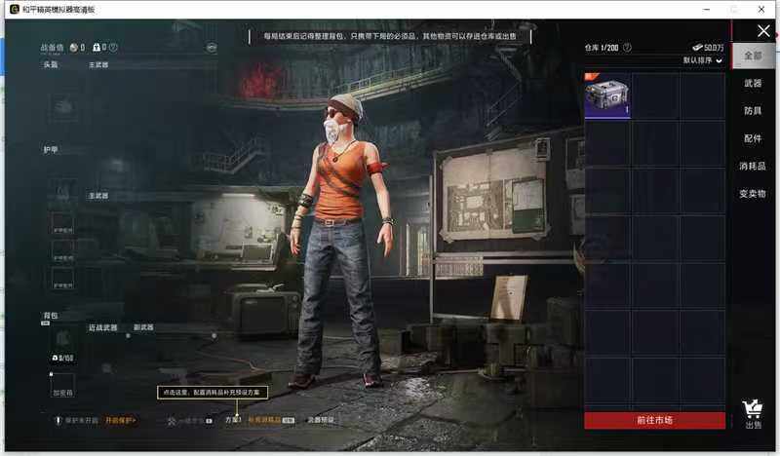
Task: Click the orange 补充消耗品 button
Action: (x=264, y=420)
